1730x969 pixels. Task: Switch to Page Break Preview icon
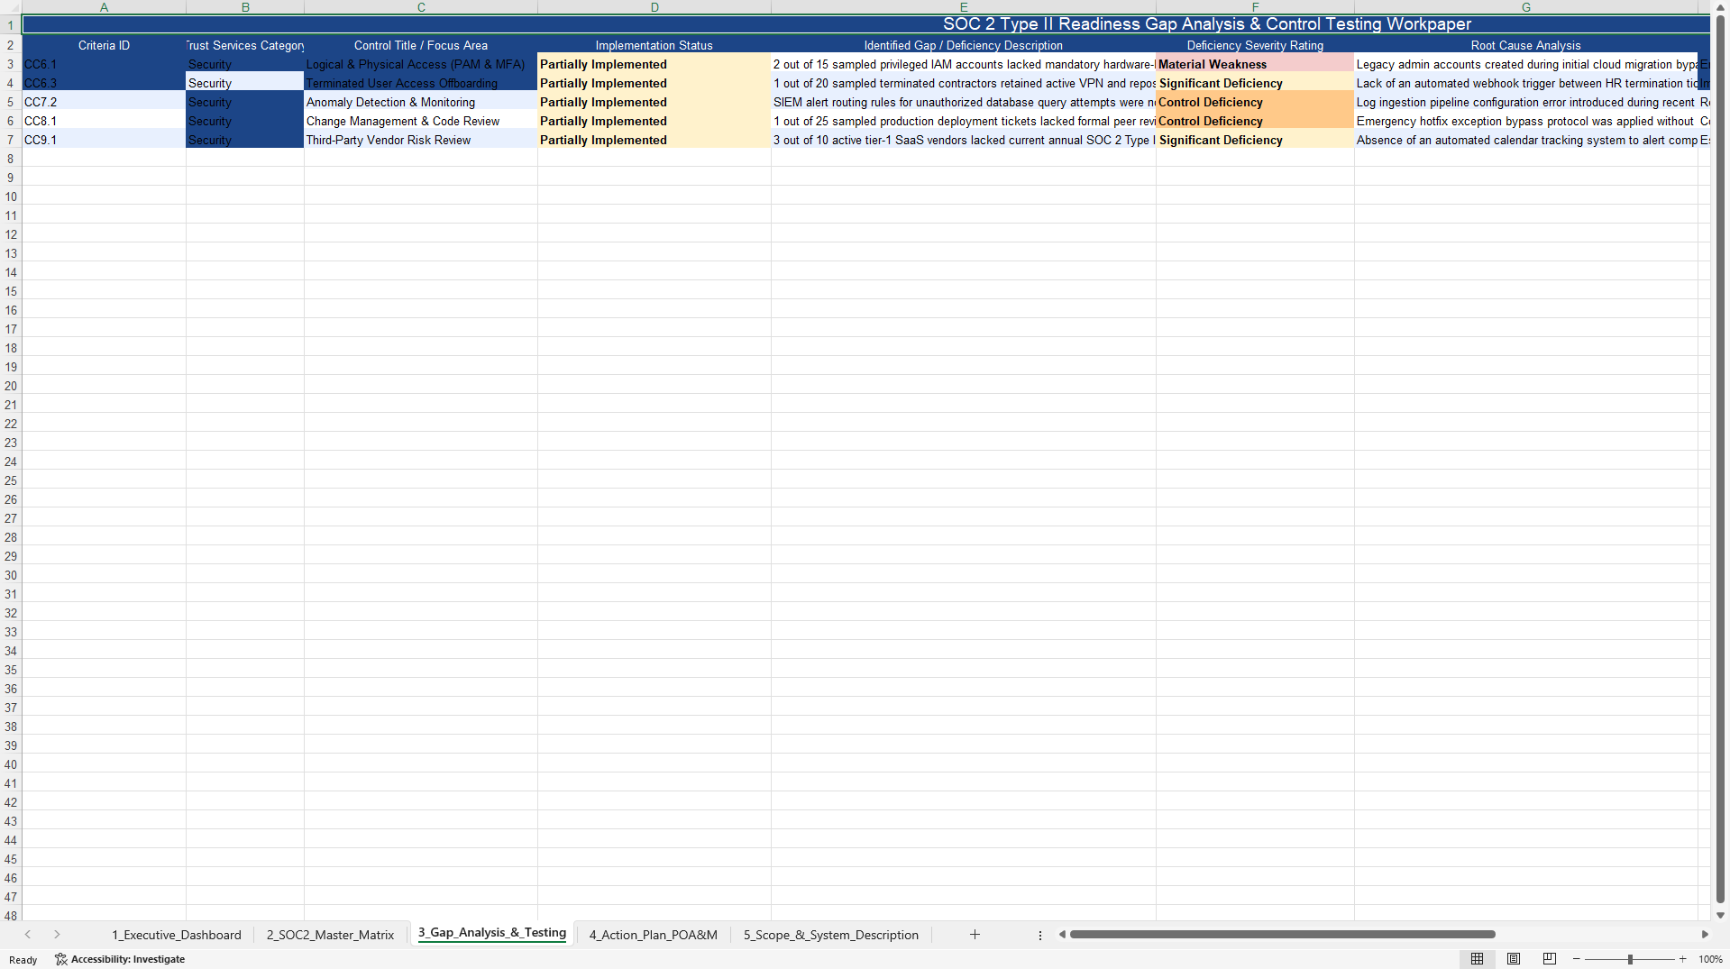(x=1550, y=959)
